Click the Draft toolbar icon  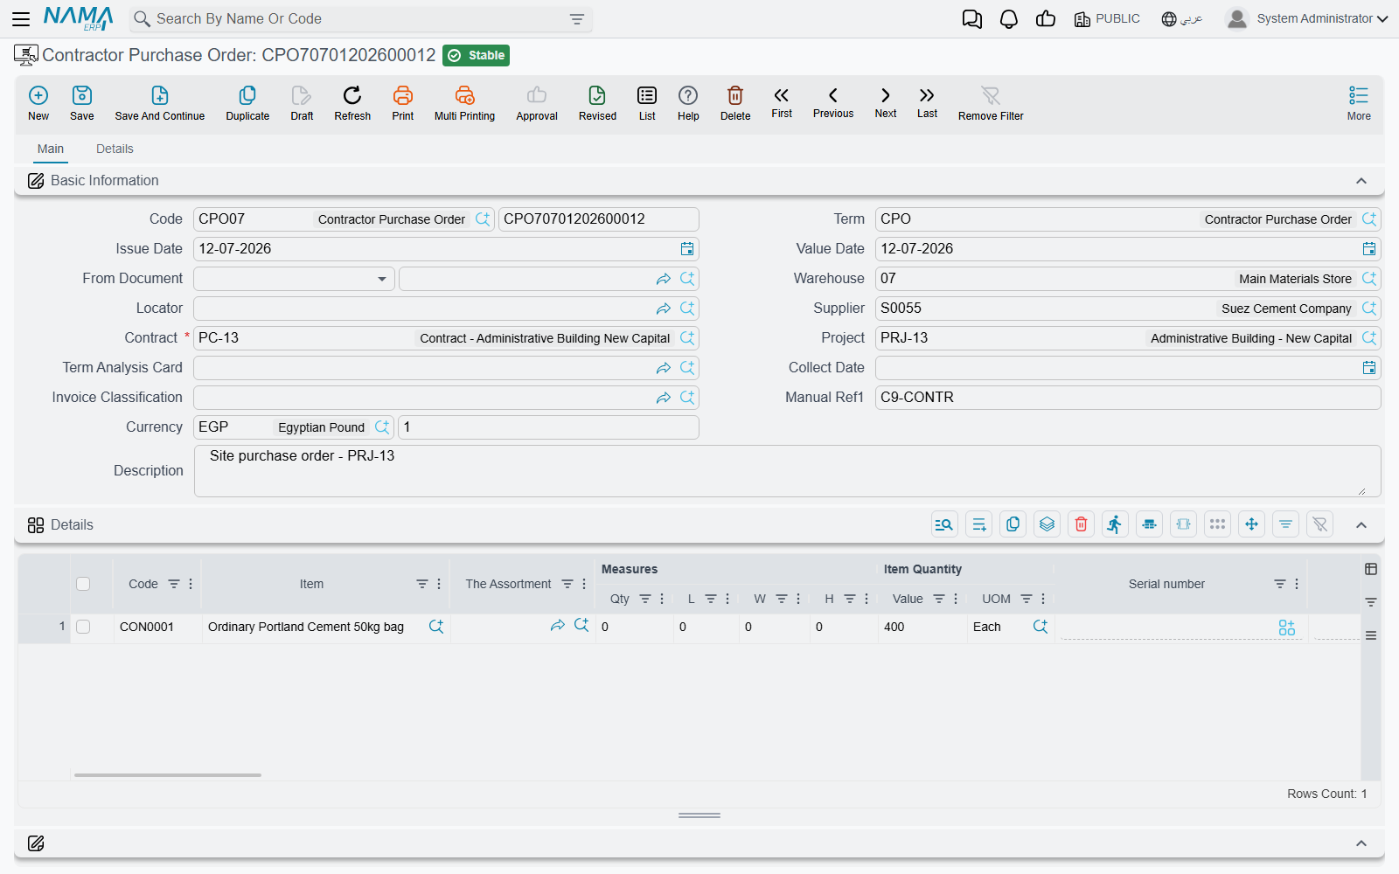click(302, 103)
